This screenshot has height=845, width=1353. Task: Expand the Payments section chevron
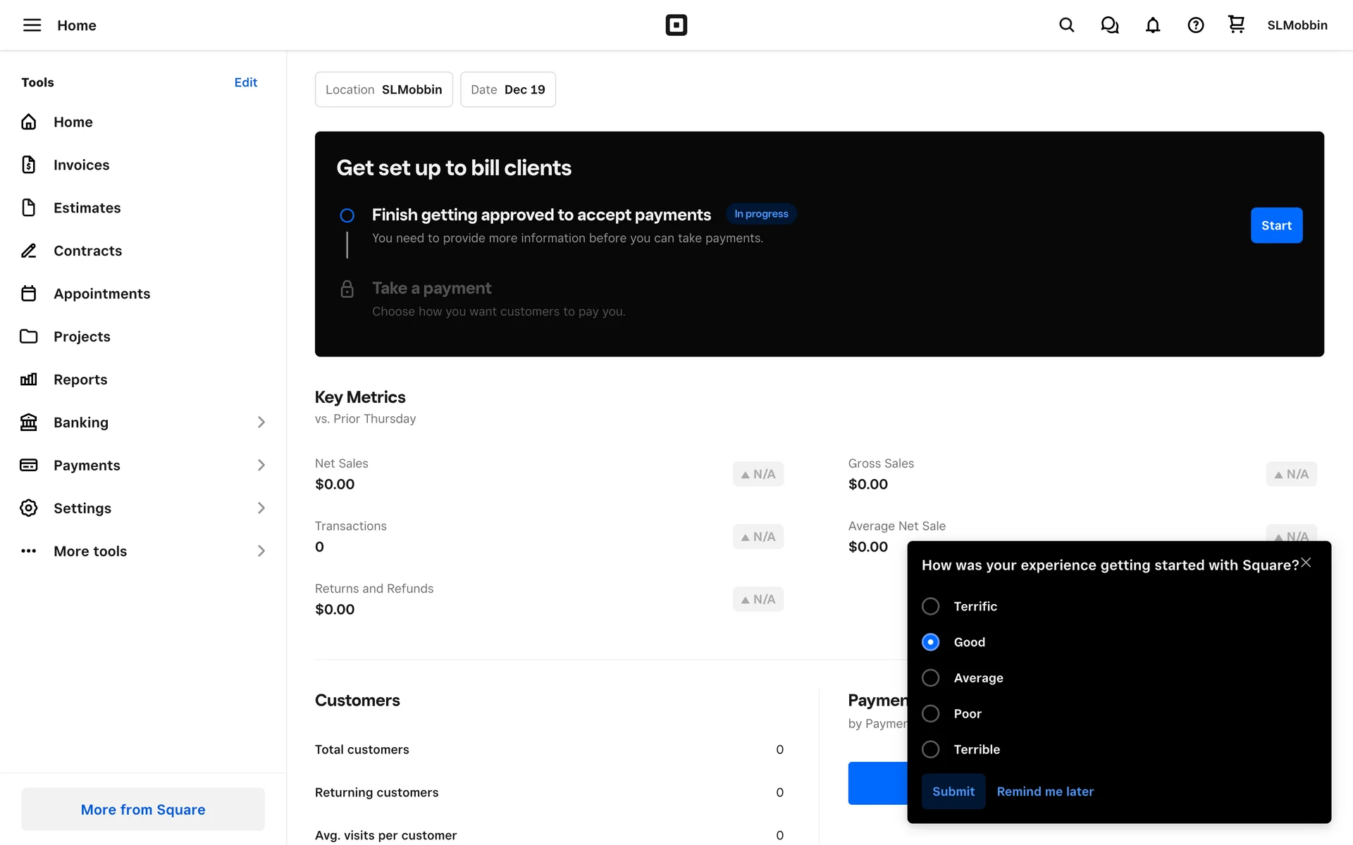pos(261,465)
